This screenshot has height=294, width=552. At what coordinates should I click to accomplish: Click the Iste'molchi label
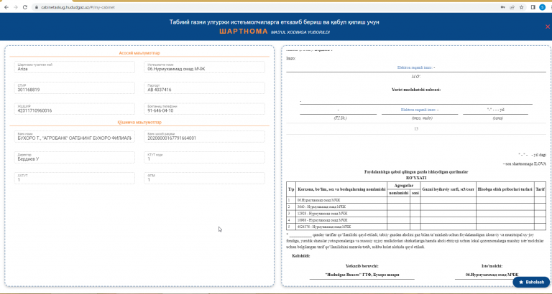(492, 266)
